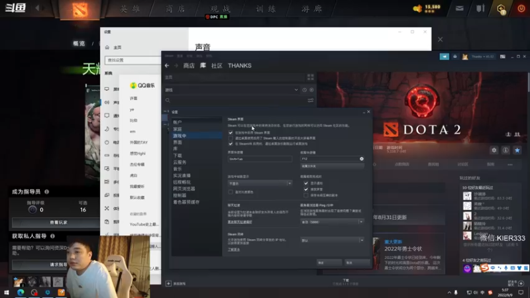Click change chat filter preferences link
Viewport: 530px width, 298px height.
pyautogui.click(x=240, y=222)
